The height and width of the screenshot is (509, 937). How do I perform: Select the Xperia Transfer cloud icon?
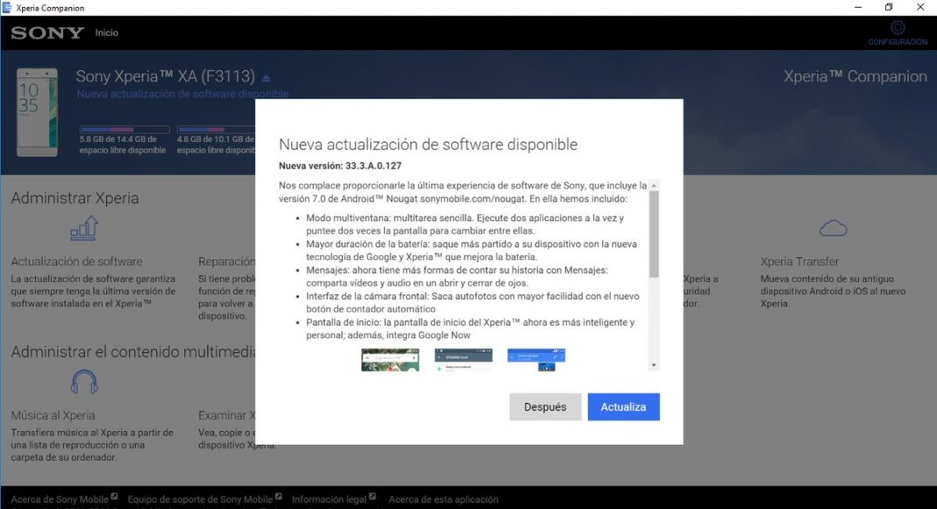833,228
